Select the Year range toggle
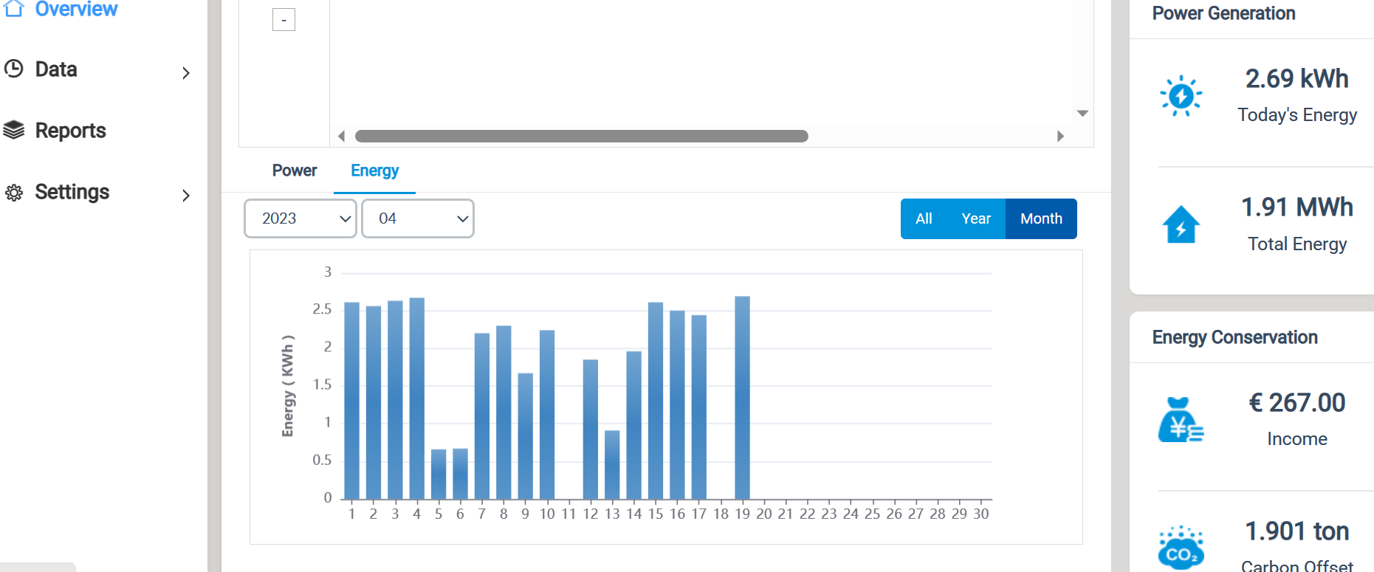This screenshot has width=1374, height=572. (x=976, y=218)
